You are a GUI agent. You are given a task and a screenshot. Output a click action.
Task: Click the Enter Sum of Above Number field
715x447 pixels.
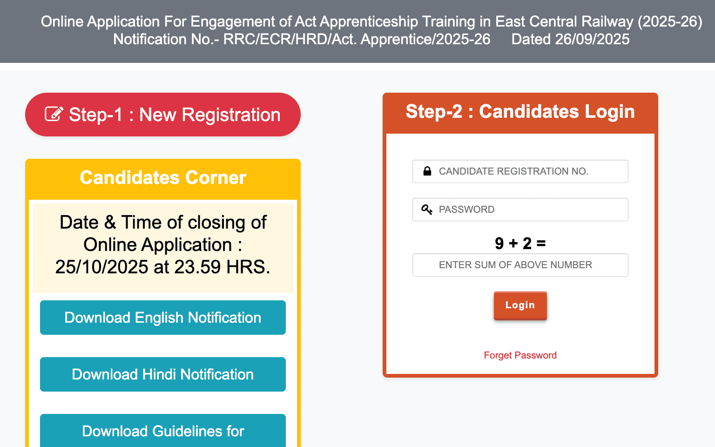520,265
